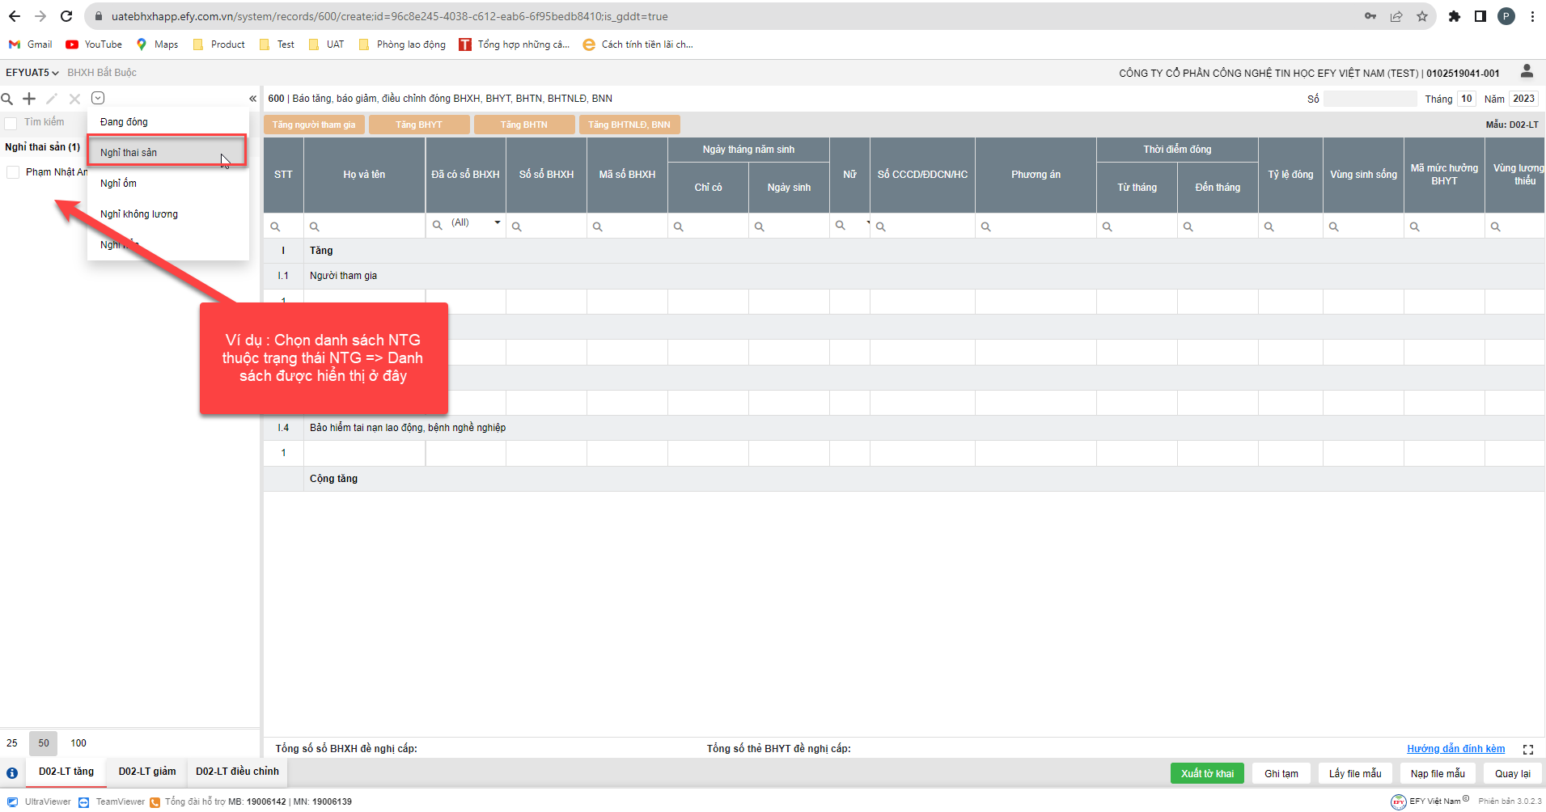Image resolution: width=1546 pixels, height=812 pixels.
Task: Click the green Xuất tờ khai button
Action: pyautogui.click(x=1207, y=774)
